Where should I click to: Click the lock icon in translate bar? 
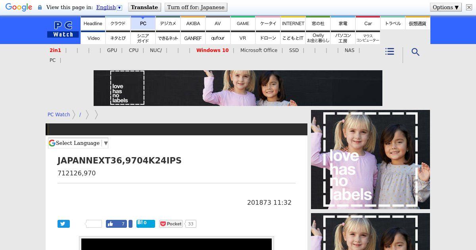(40, 7)
